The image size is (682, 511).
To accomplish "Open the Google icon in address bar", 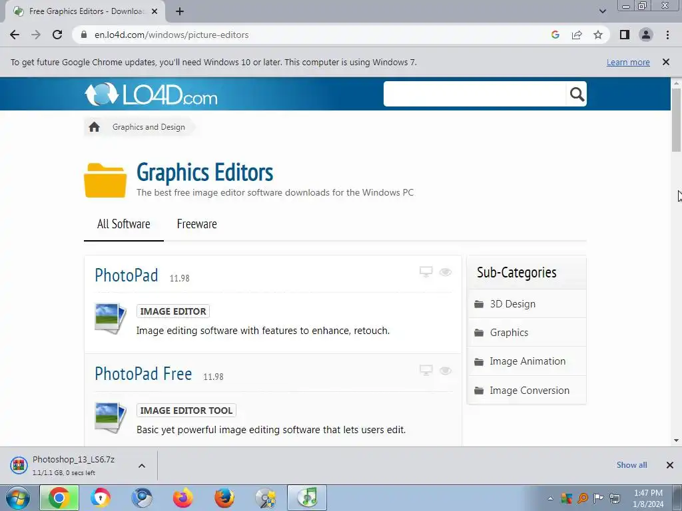I will 555,35.
